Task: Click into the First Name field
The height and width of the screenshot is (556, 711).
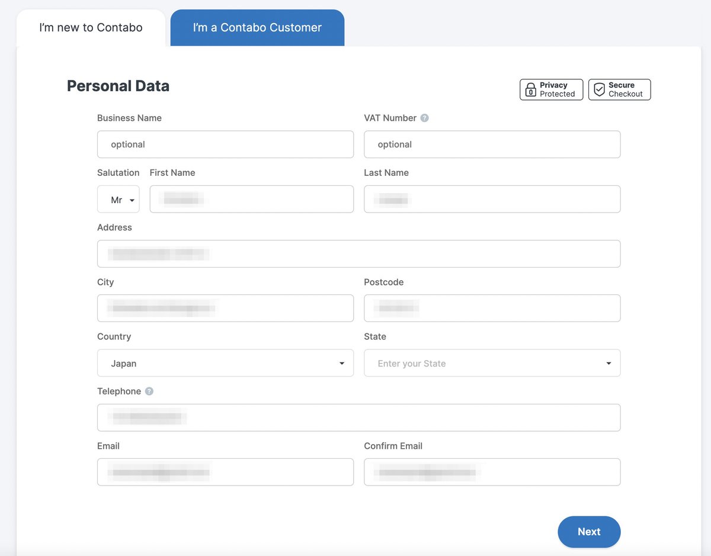Action: pos(251,200)
